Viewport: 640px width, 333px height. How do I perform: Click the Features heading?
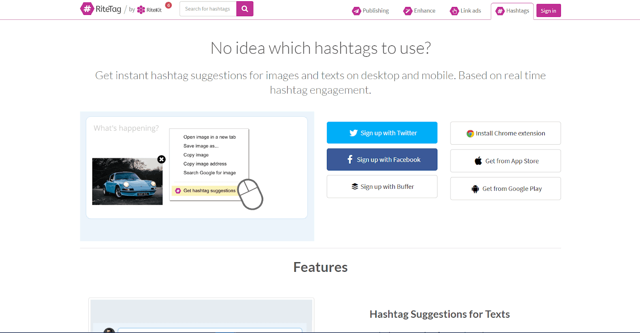tap(320, 267)
